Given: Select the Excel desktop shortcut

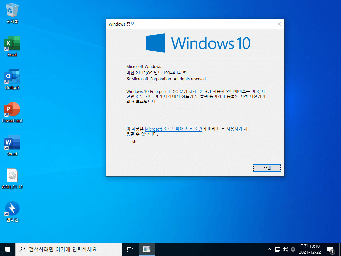Looking at the screenshot, I should [x=12, y=46].
